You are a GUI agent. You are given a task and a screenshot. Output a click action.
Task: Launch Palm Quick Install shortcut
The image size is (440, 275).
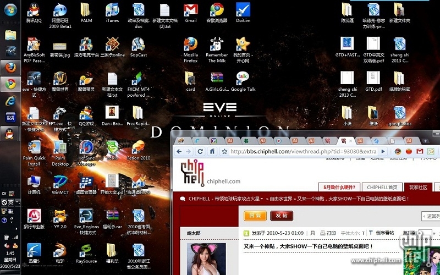pyautogui.click(x=34, y=153)
